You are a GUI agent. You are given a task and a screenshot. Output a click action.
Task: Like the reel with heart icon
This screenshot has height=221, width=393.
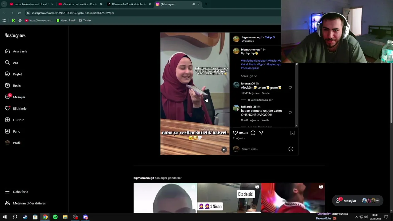pyautogui.click(x=235, y=133)
